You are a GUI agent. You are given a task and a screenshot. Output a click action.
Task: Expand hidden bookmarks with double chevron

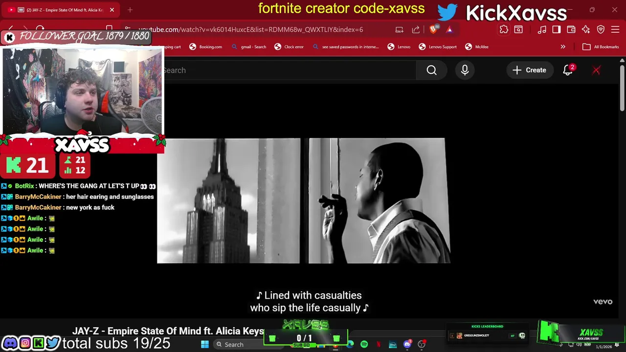(563, 47)
